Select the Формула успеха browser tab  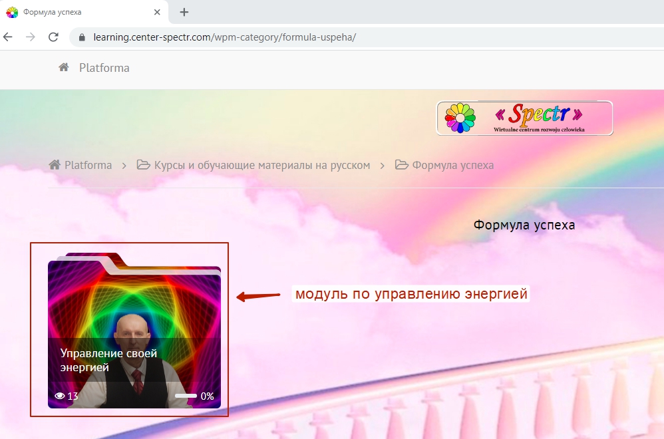[84, 12]
